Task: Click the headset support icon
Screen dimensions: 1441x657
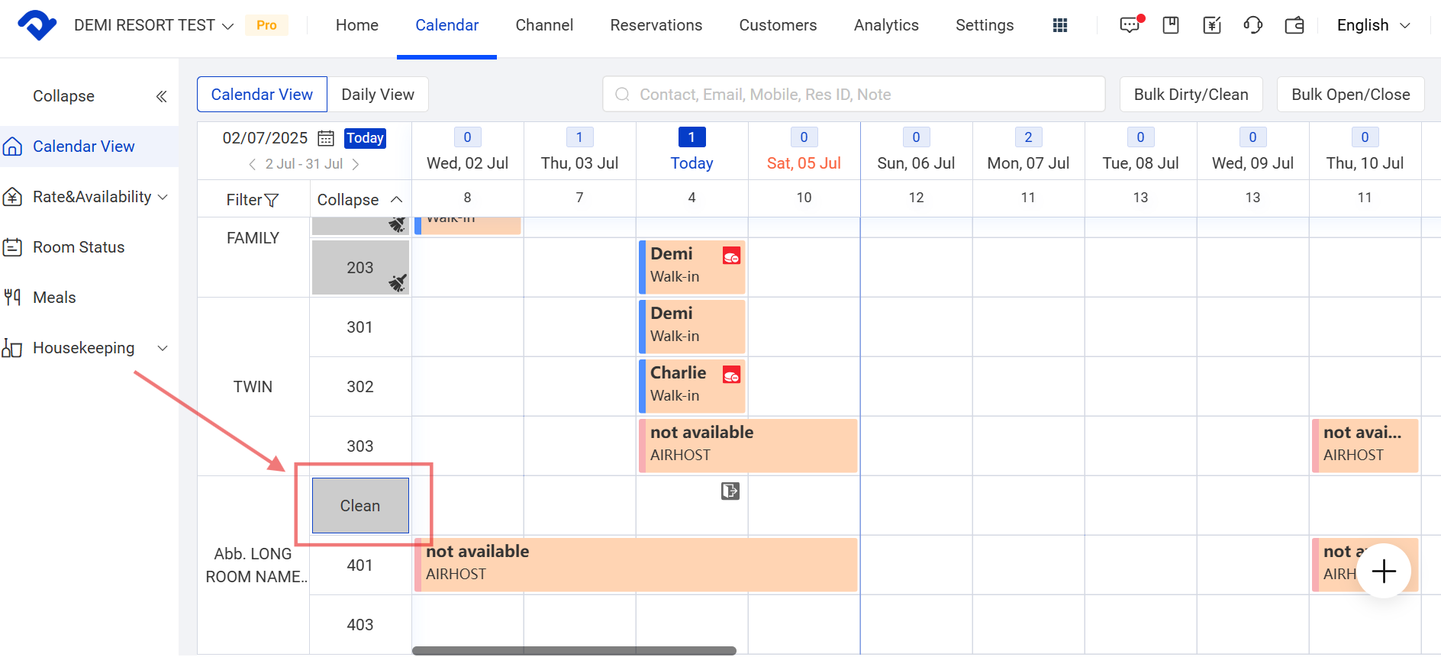Action: (1252, 25)
